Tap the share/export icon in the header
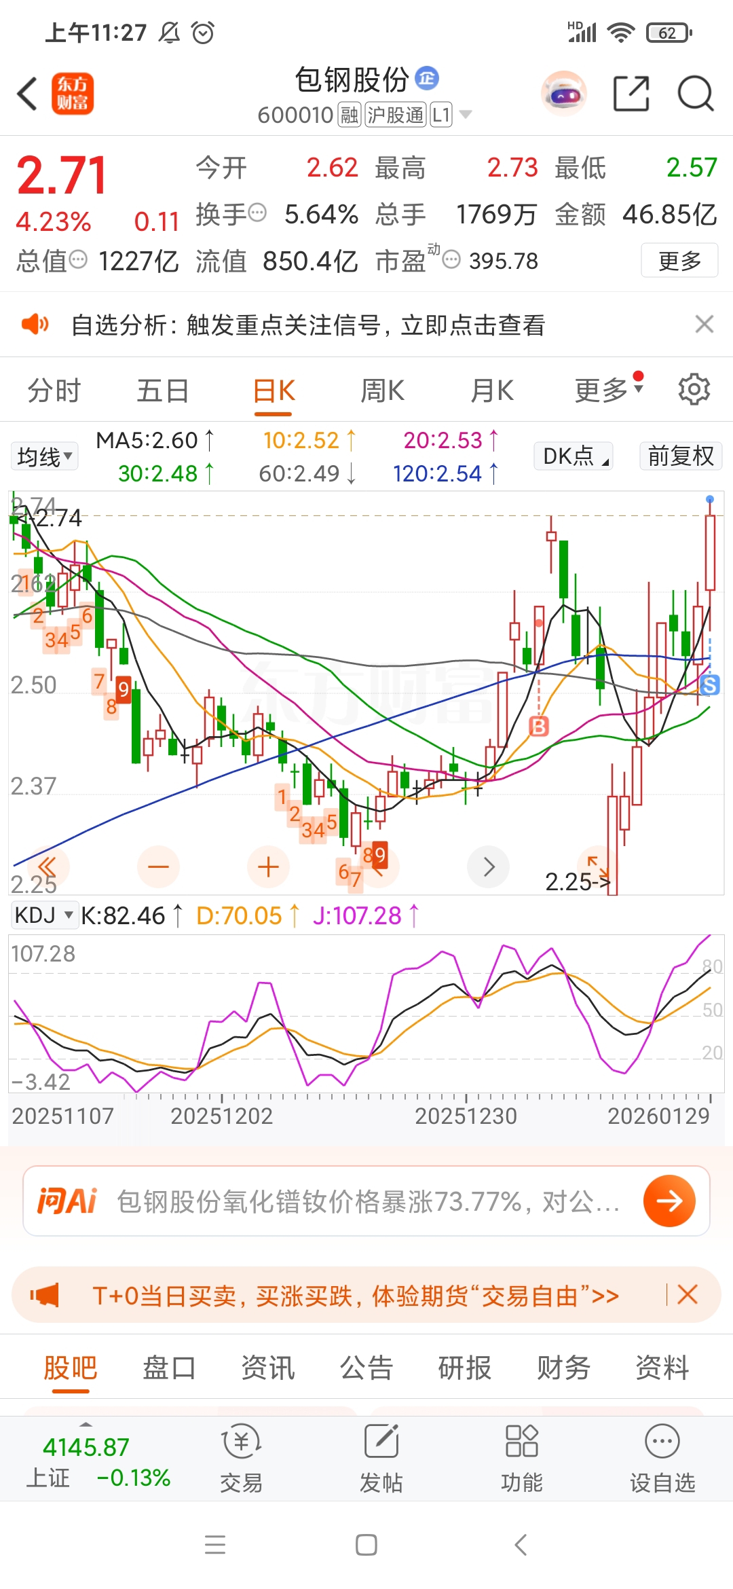 (x=631, y=94)
